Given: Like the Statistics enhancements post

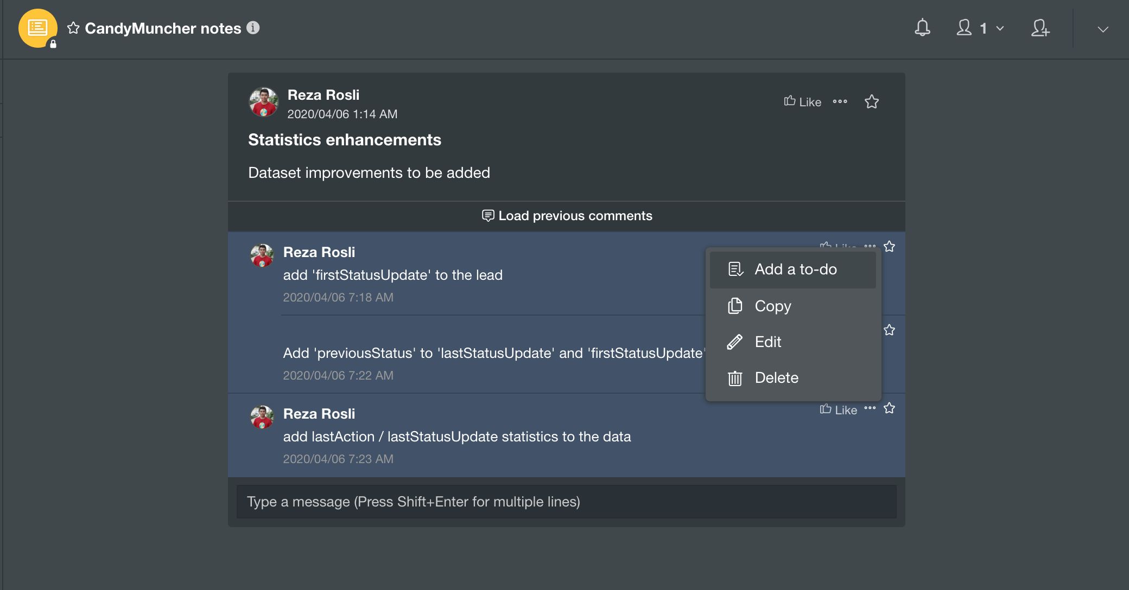Looking at the screenshot, I should click(803, 101).
